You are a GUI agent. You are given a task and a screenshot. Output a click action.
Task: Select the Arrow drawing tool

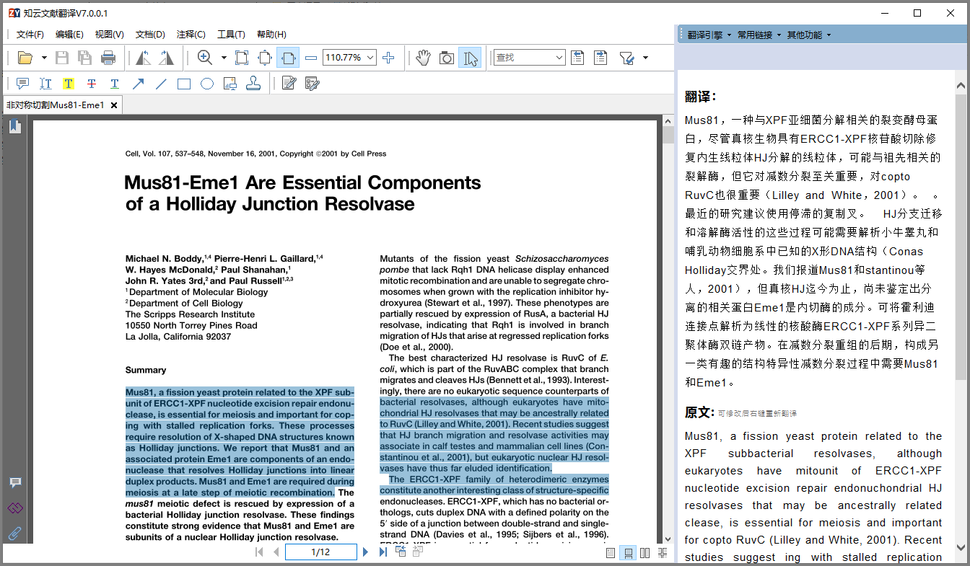(138, 84)
